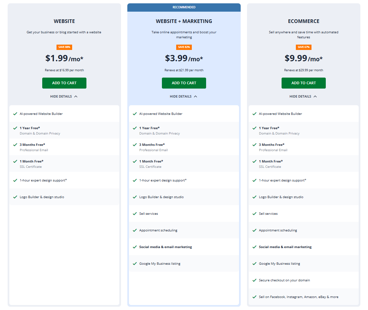Collapse the Ecommerce plan details chevron

(x=315, y=97)
